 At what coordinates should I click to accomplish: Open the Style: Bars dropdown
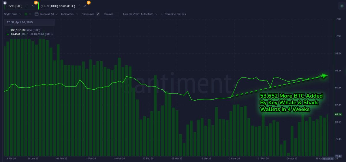[x=13, y=14]
